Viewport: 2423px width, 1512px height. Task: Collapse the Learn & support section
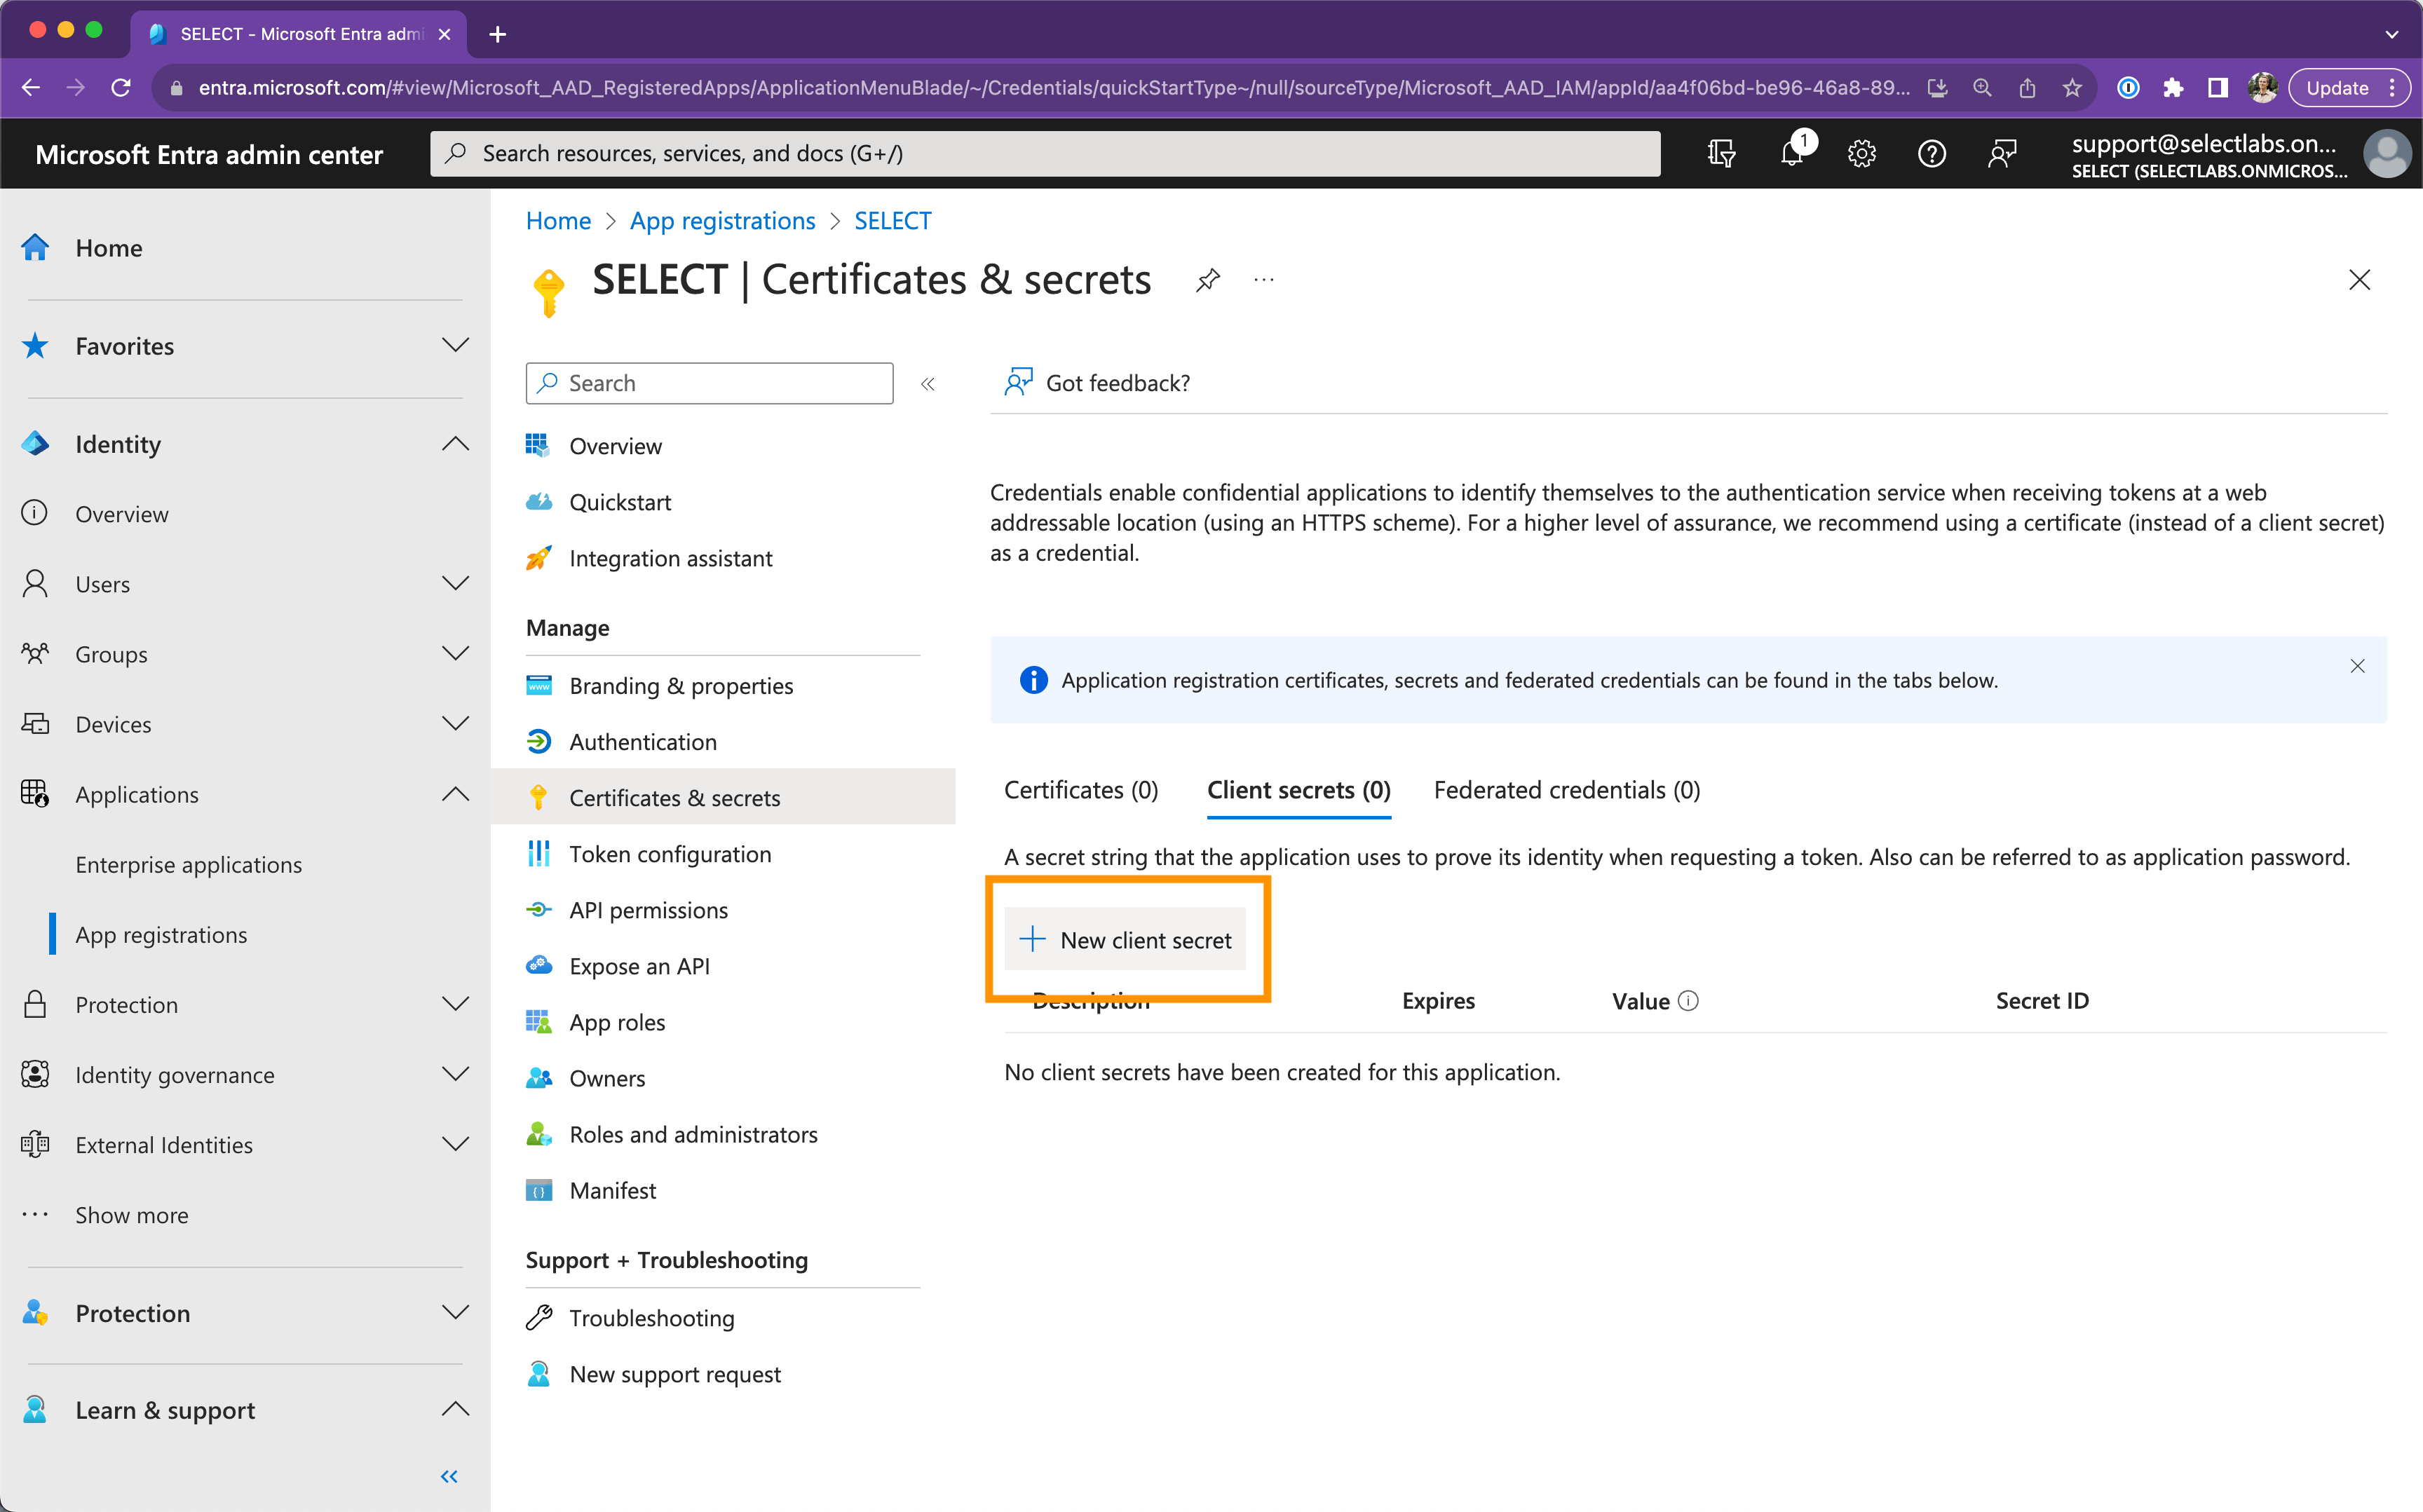point(455,1410)
